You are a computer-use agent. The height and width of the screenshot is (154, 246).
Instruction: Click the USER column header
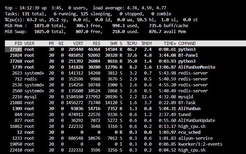click(29, 44)
